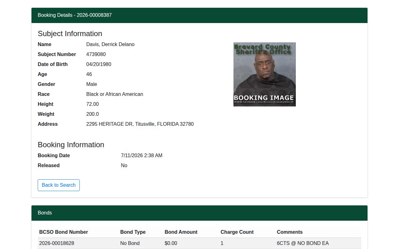Click the Booking Date label
This screenshot has height=249, width=399.
tap(54, 156)
